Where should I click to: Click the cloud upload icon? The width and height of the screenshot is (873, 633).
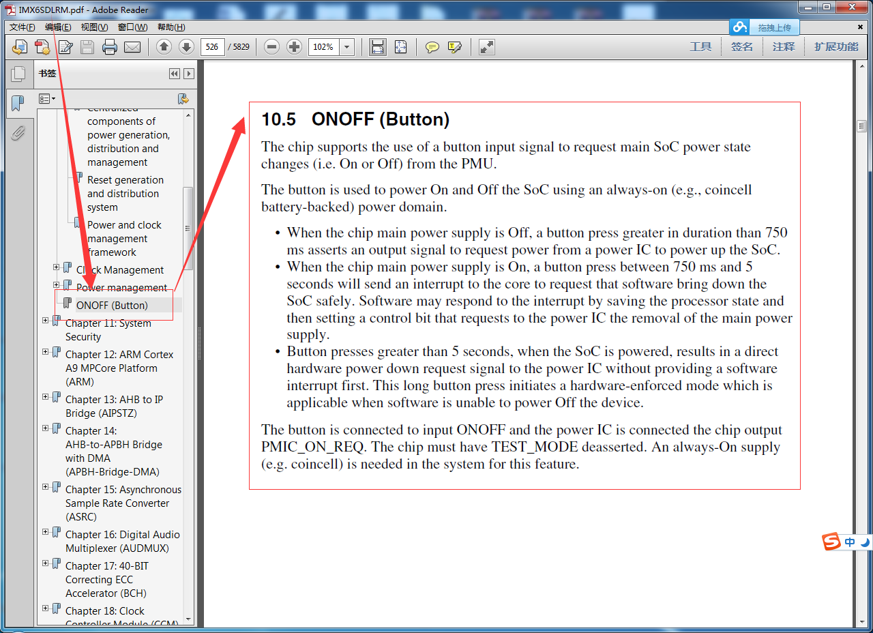[739, 27]
